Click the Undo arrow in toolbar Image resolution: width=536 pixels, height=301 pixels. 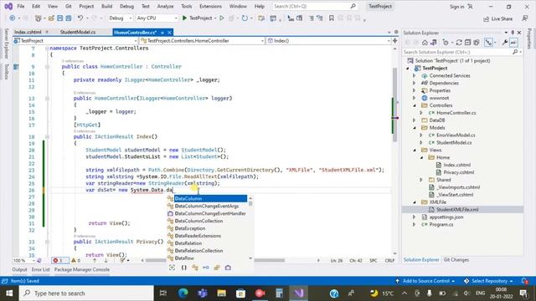coord(80,18)
